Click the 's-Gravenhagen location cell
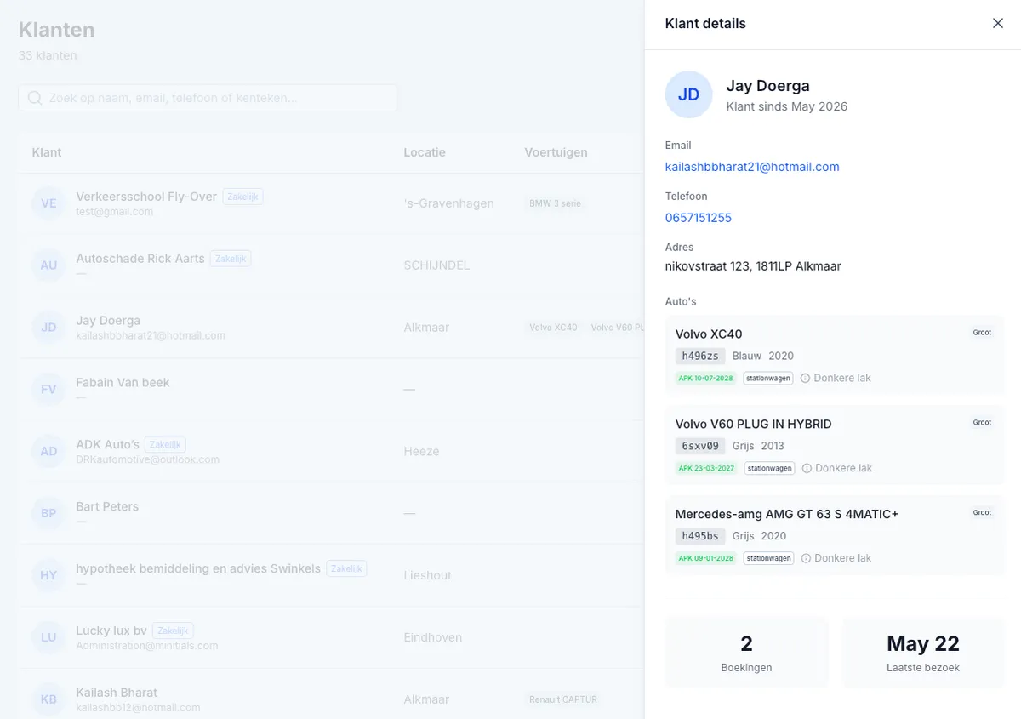Screen dimensions: 1021x719 point(448,203)
